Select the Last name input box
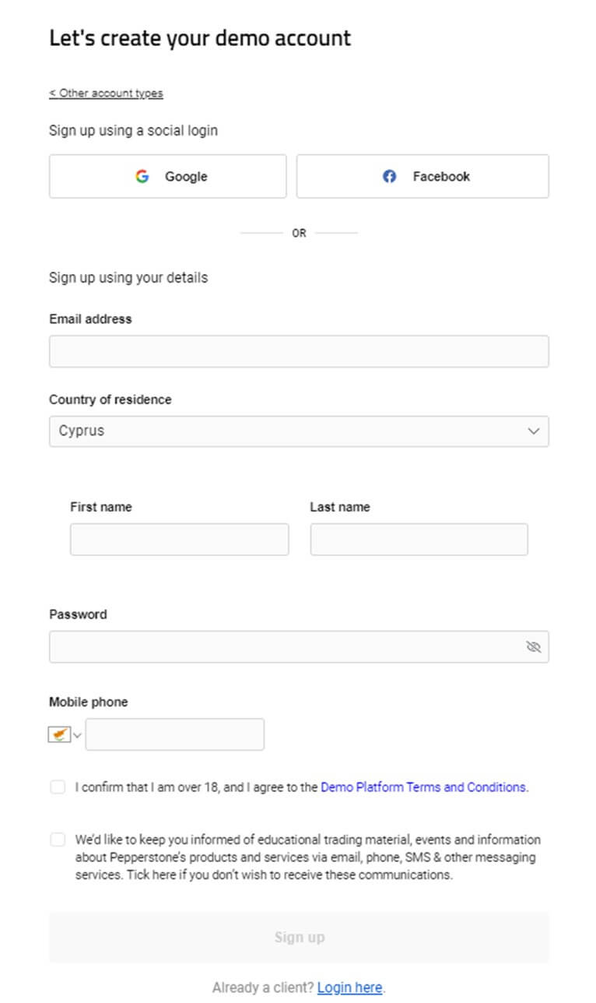This screenshot has width=596, height=1003. [x=419, y=540]
